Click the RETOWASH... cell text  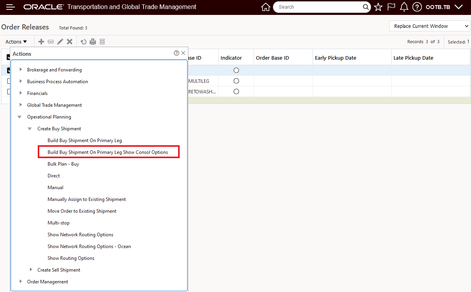pyautogui.click(x=202, y=91)
